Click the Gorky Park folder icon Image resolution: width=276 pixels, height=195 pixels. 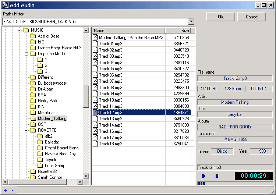33,101
